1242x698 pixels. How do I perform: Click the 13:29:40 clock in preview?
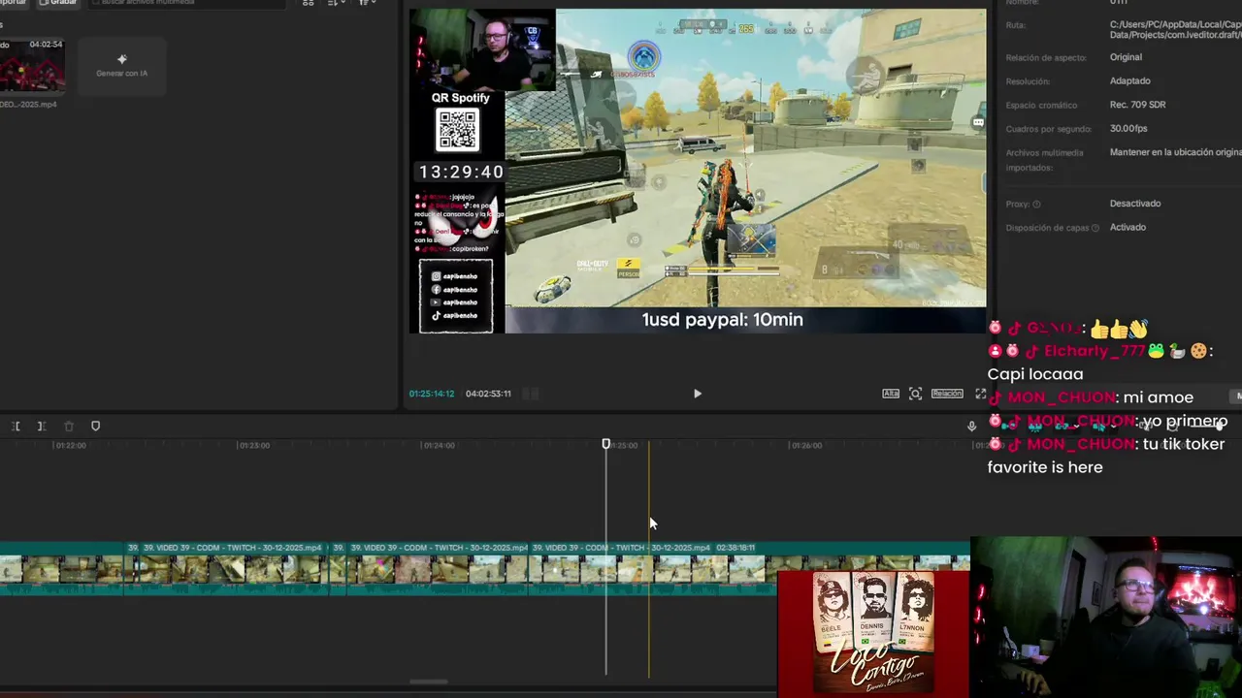click(461, 172)
